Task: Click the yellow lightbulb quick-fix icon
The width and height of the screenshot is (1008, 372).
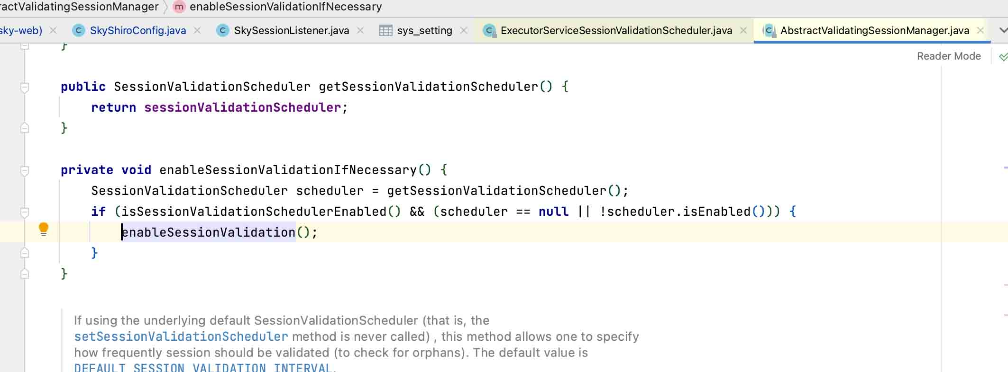Action: [44, 230]
